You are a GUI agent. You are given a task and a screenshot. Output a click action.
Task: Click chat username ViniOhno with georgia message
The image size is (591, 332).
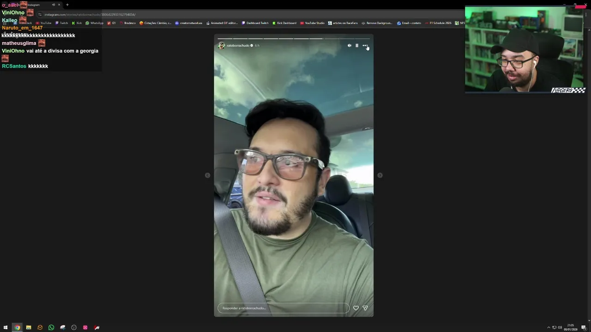(13, 51)
